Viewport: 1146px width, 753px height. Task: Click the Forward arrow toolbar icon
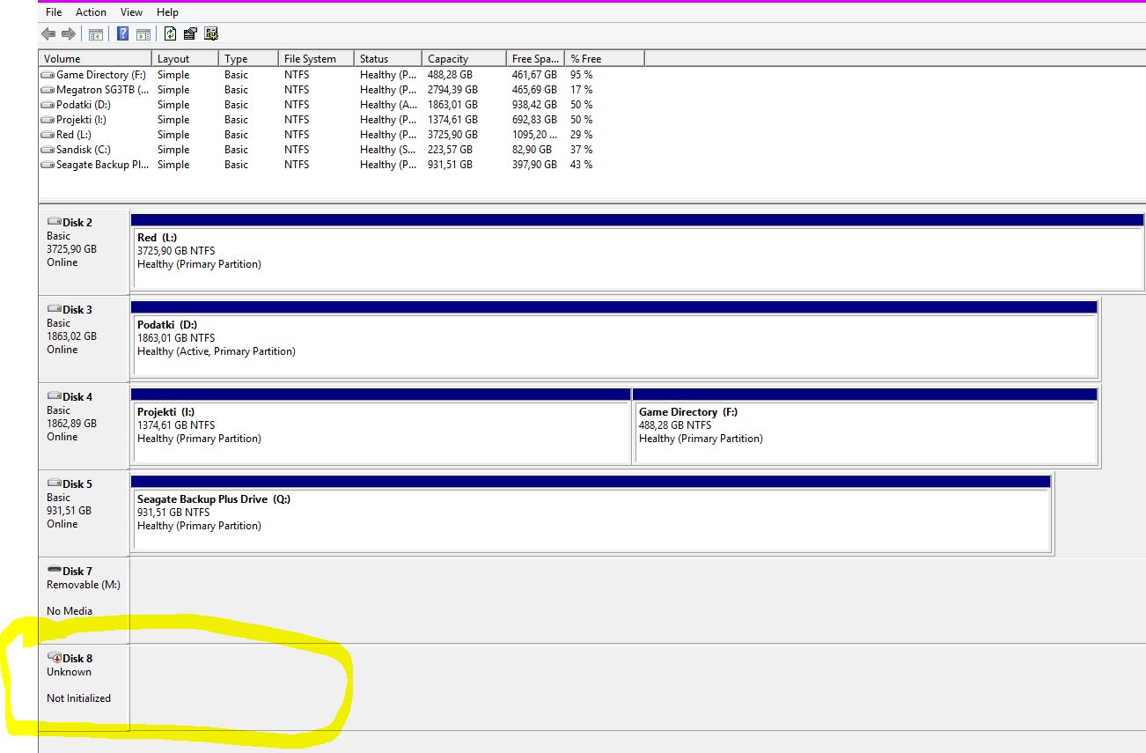coord(68,34)
